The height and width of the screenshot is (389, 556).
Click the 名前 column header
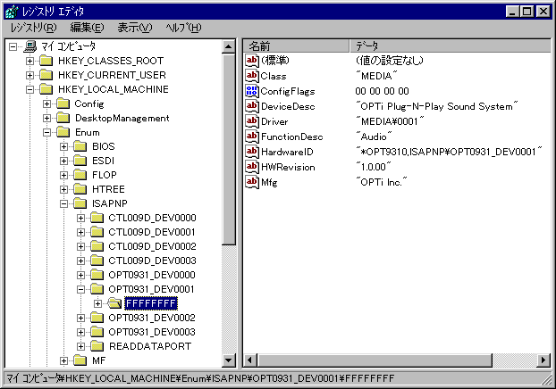click(x=297, y=46)
